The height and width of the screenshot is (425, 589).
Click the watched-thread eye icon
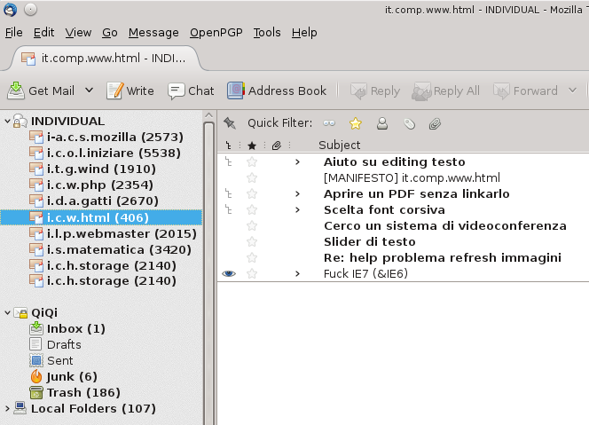pyautogui.click(x=229, y=273)
